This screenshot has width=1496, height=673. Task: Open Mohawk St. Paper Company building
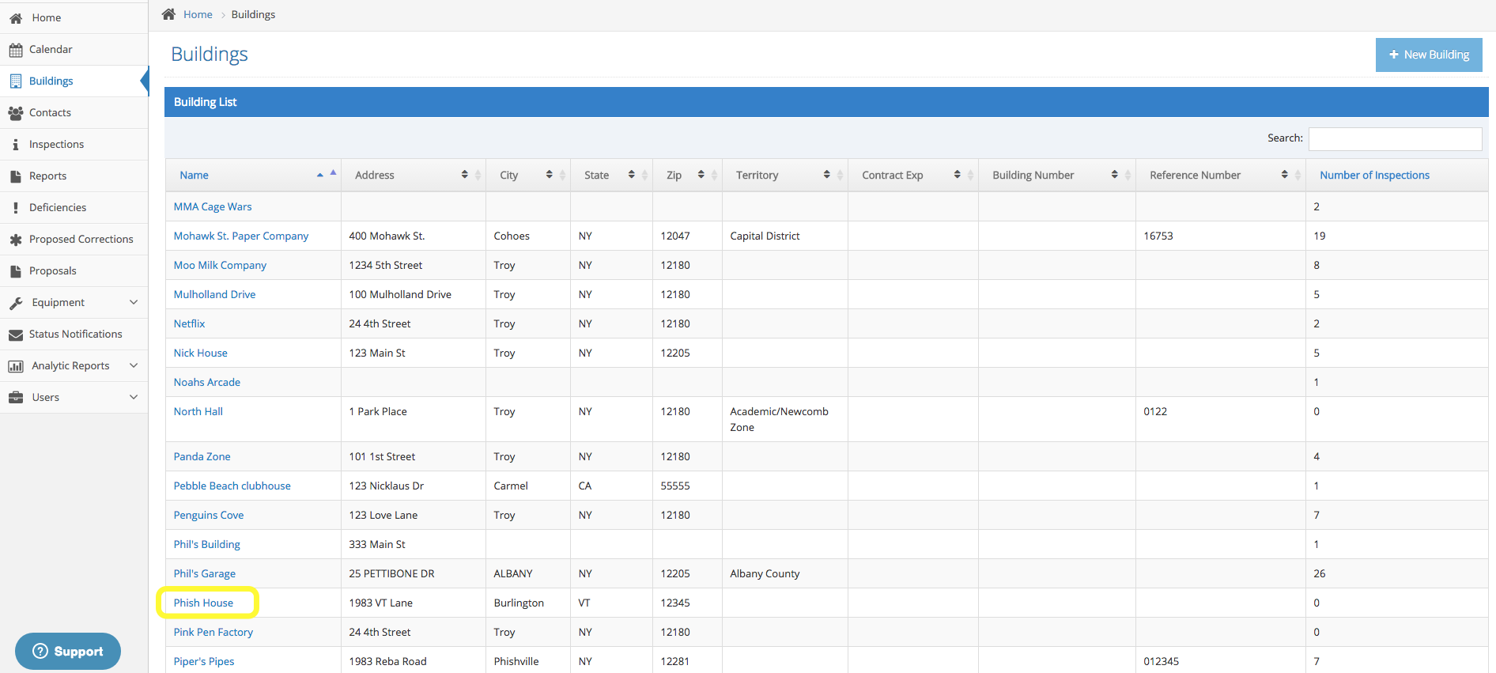(x=241, y=236)
